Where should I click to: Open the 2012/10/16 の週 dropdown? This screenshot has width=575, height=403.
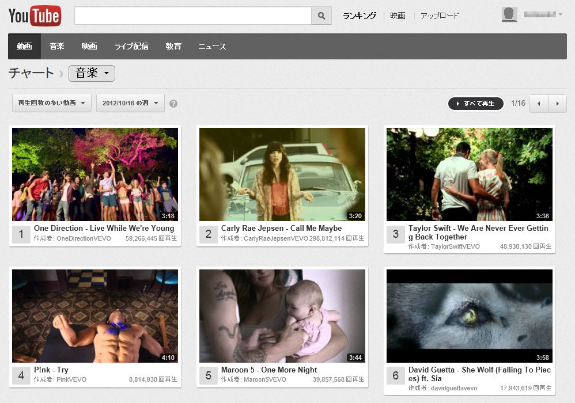coord(130,103)
